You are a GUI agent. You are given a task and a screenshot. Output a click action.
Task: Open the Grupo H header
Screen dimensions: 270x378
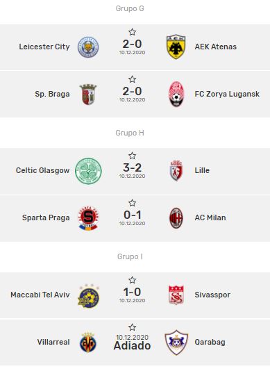click(130, 133)
